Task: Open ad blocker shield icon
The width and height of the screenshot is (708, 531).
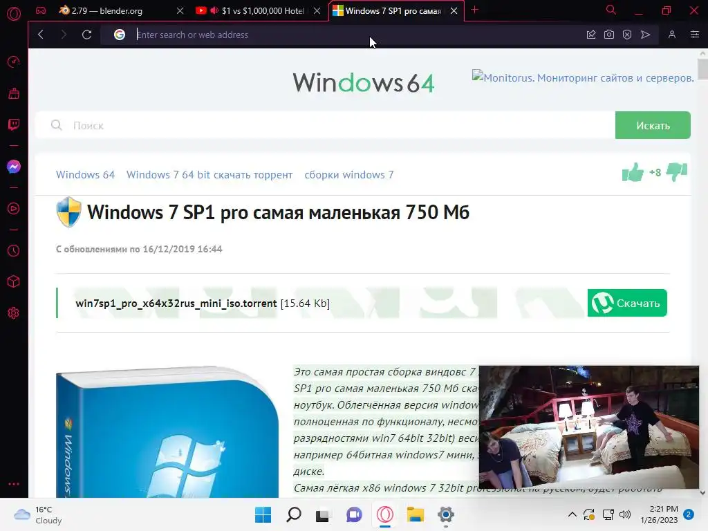Action: click(x=627, y=35)
